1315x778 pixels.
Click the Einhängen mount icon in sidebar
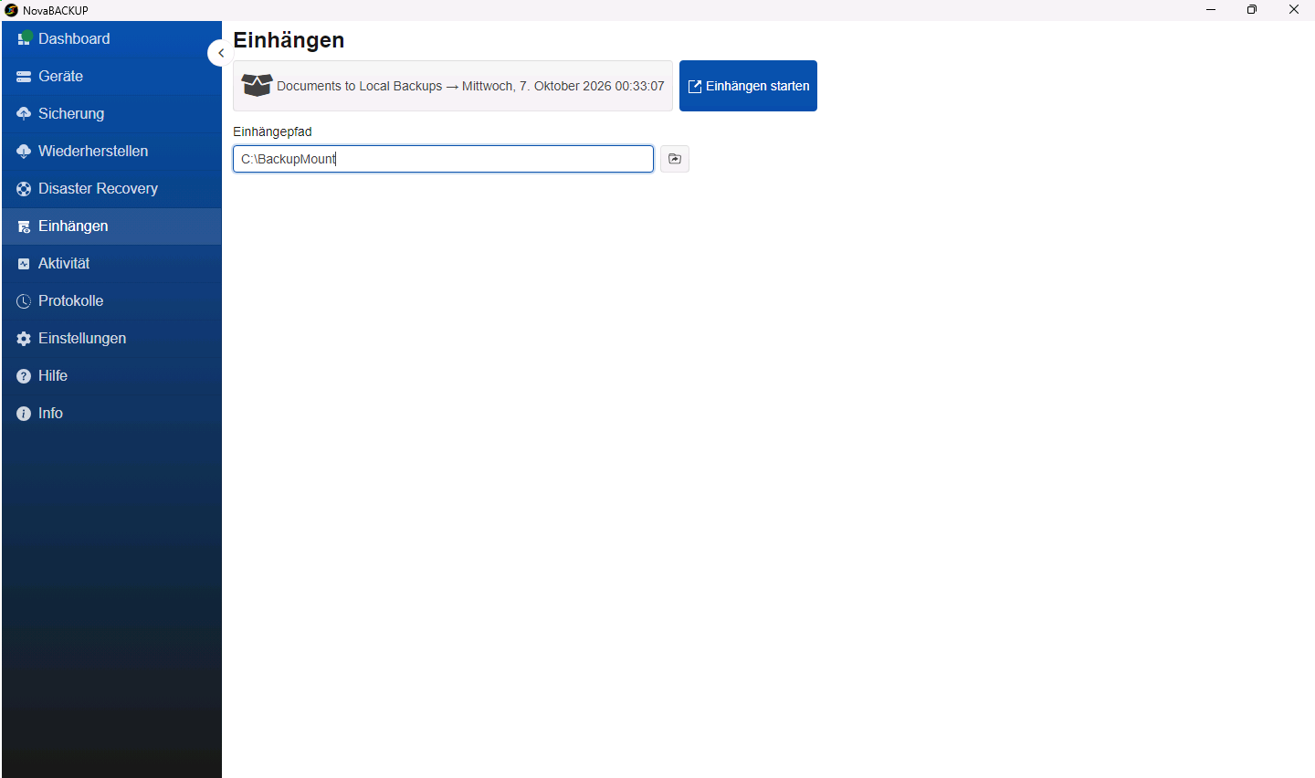click(x=24, y=226)
